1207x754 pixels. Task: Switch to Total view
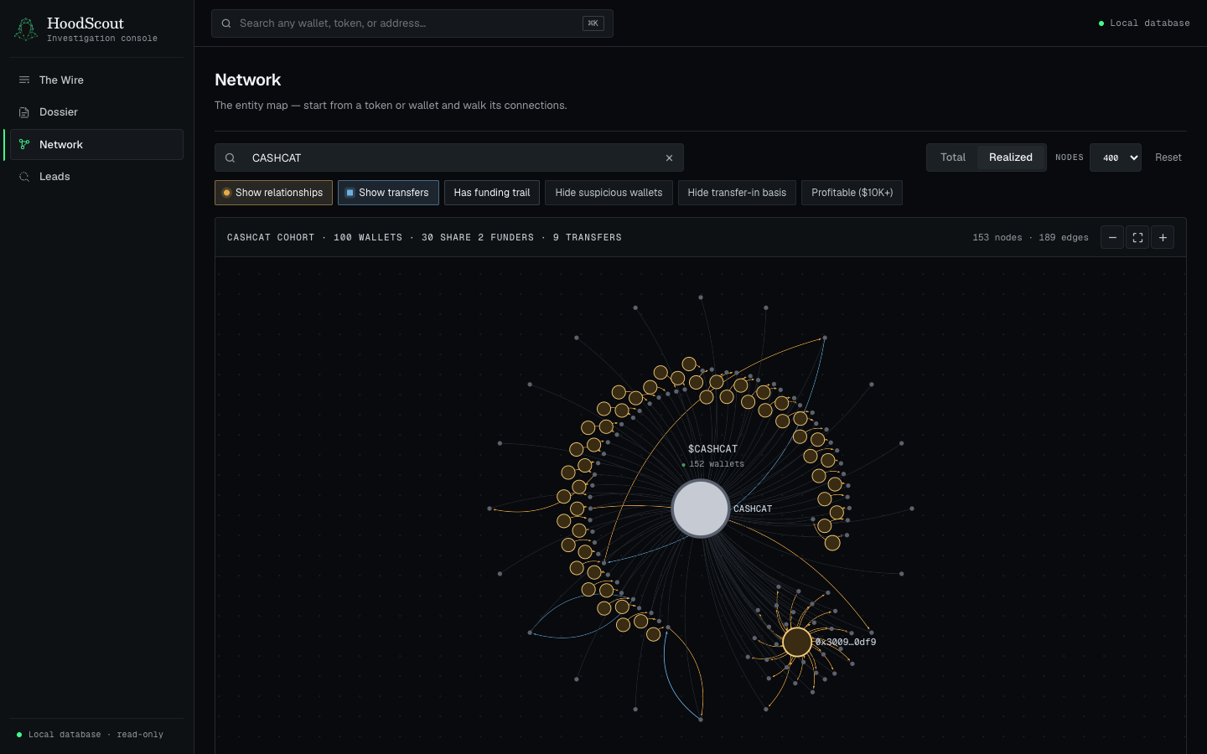pos(953,158)
